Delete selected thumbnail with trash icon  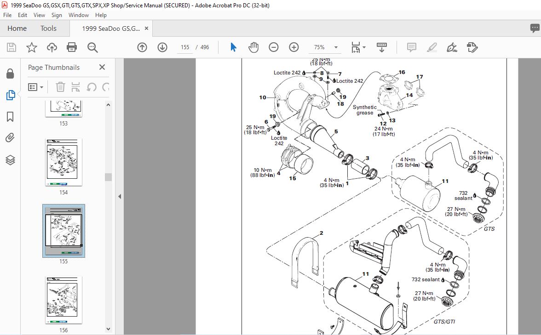click(x=60, y=87)
